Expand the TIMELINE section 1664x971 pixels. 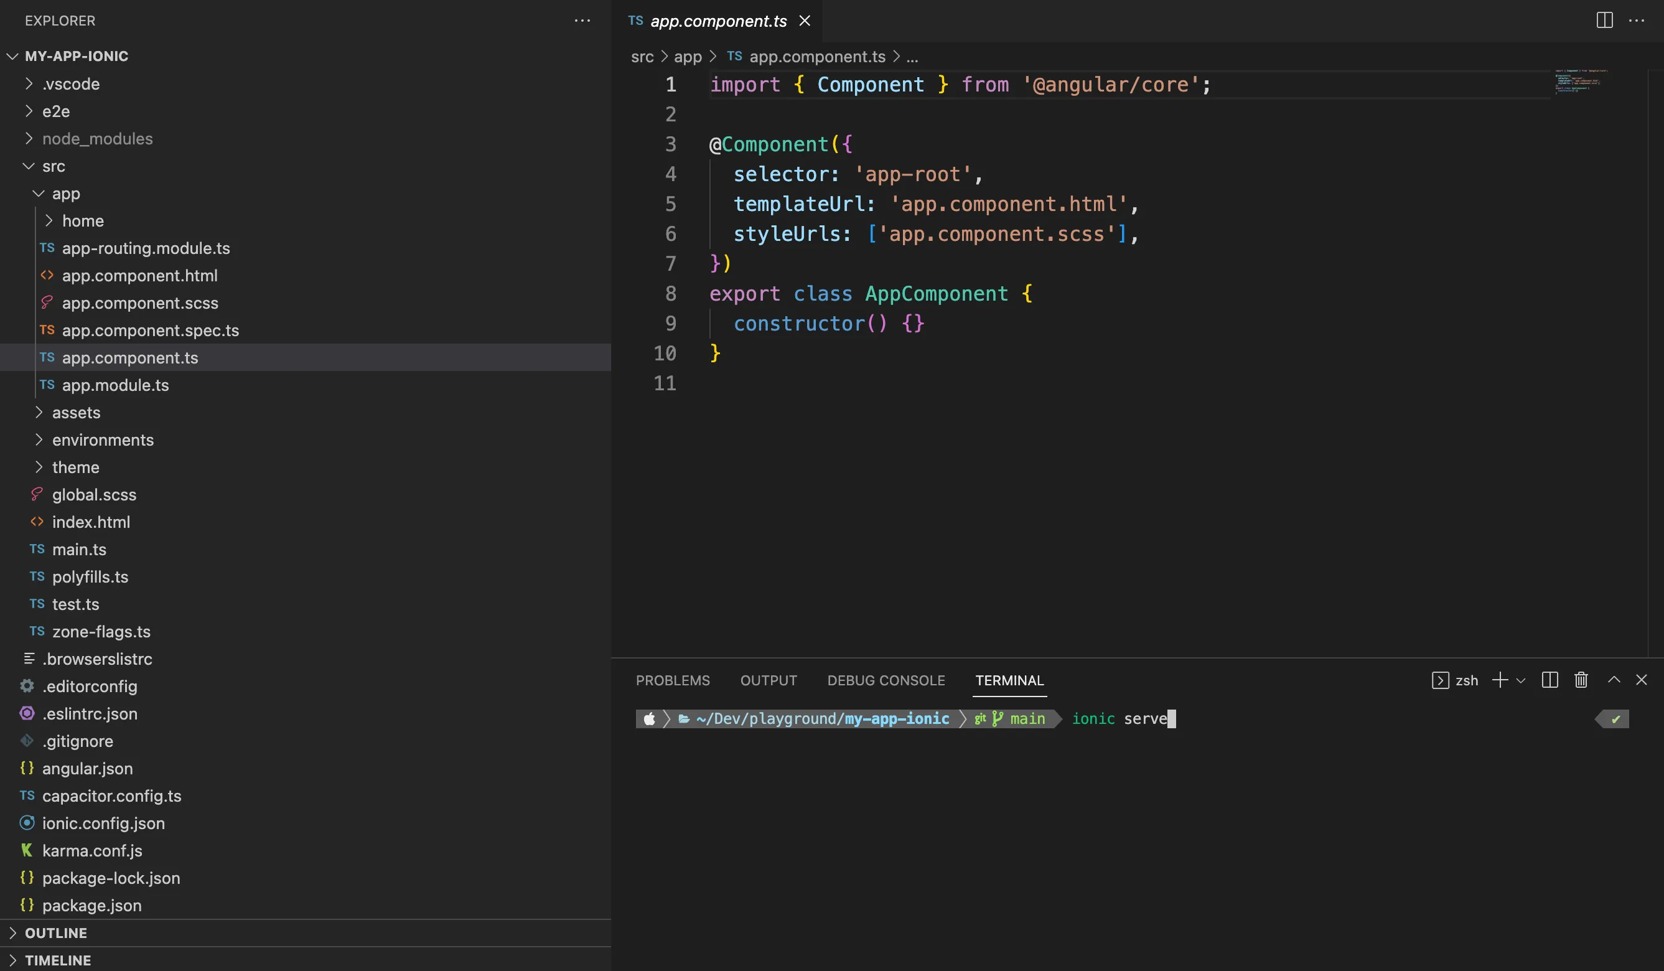pos(57,960)
